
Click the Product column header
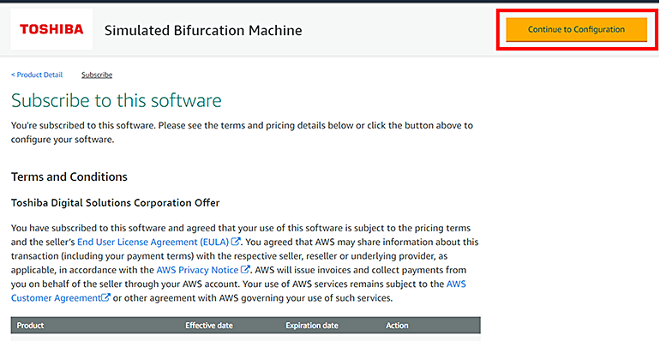click(x=30, y=326)
